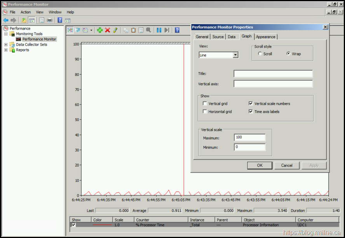The image size is (345, 238).
Task: Open the Action menu
Action: (26, 12)
